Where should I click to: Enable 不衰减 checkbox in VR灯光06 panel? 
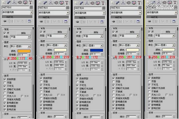77,92
